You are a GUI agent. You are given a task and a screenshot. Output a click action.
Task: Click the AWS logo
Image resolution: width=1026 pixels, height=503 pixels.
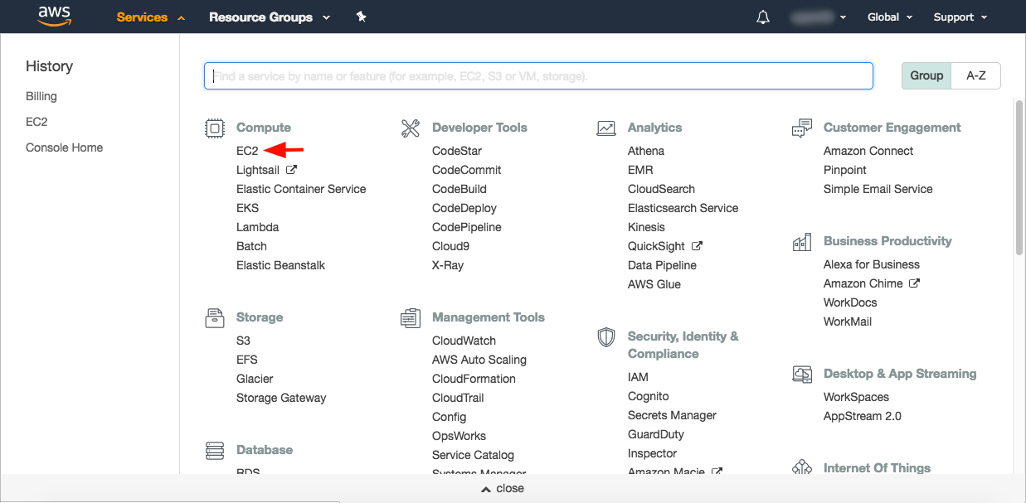click(54, 17)
